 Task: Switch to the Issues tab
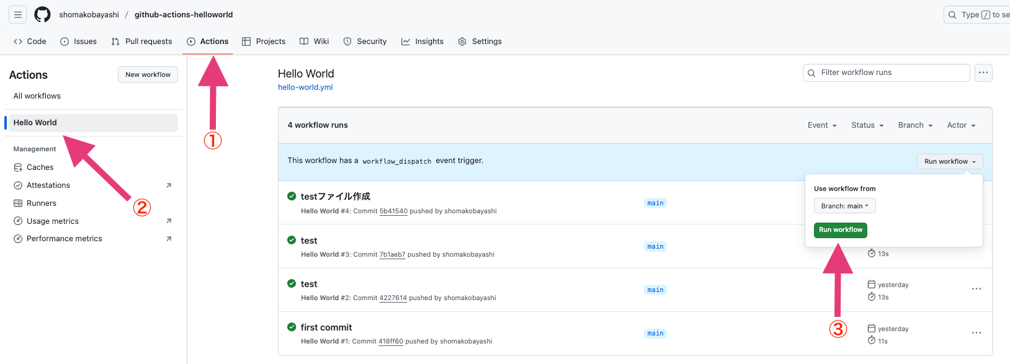click(78, 42)
